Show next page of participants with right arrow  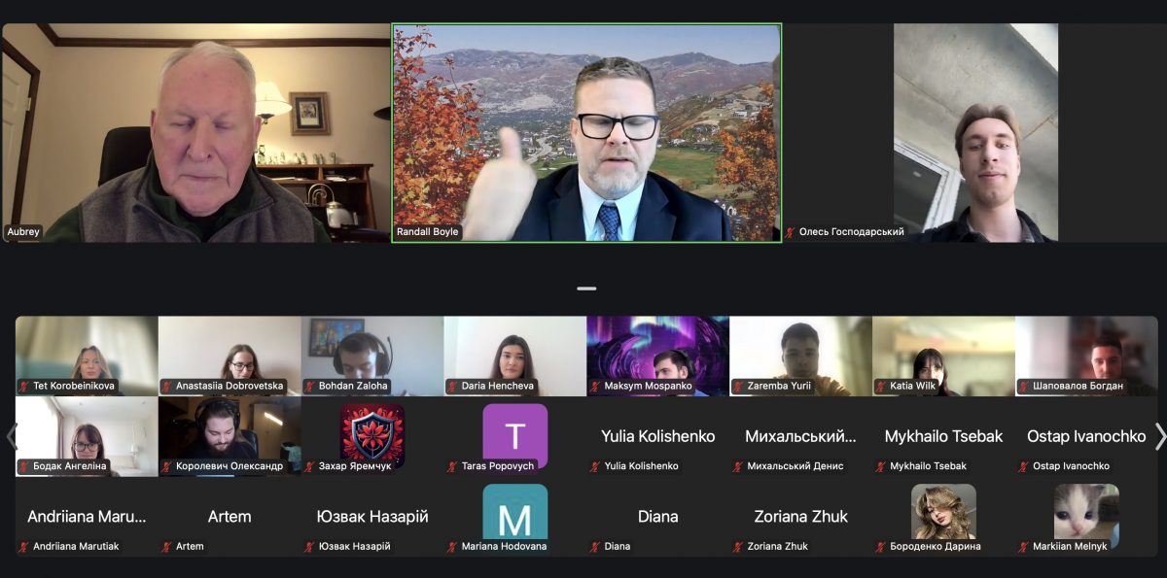pos(1159,436)
